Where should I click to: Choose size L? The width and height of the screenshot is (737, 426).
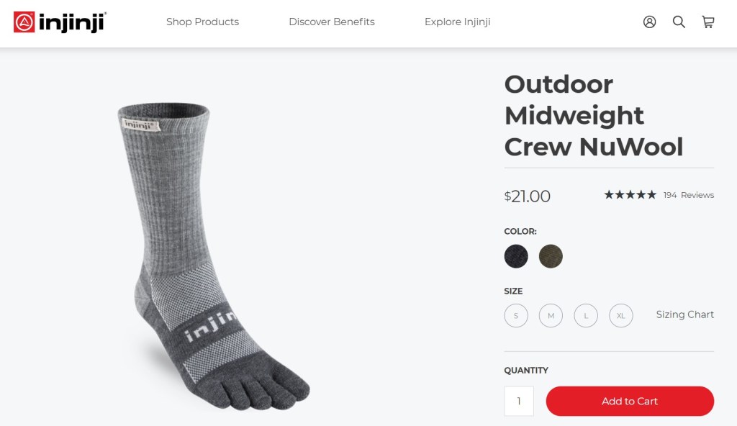tap(586, 316)
